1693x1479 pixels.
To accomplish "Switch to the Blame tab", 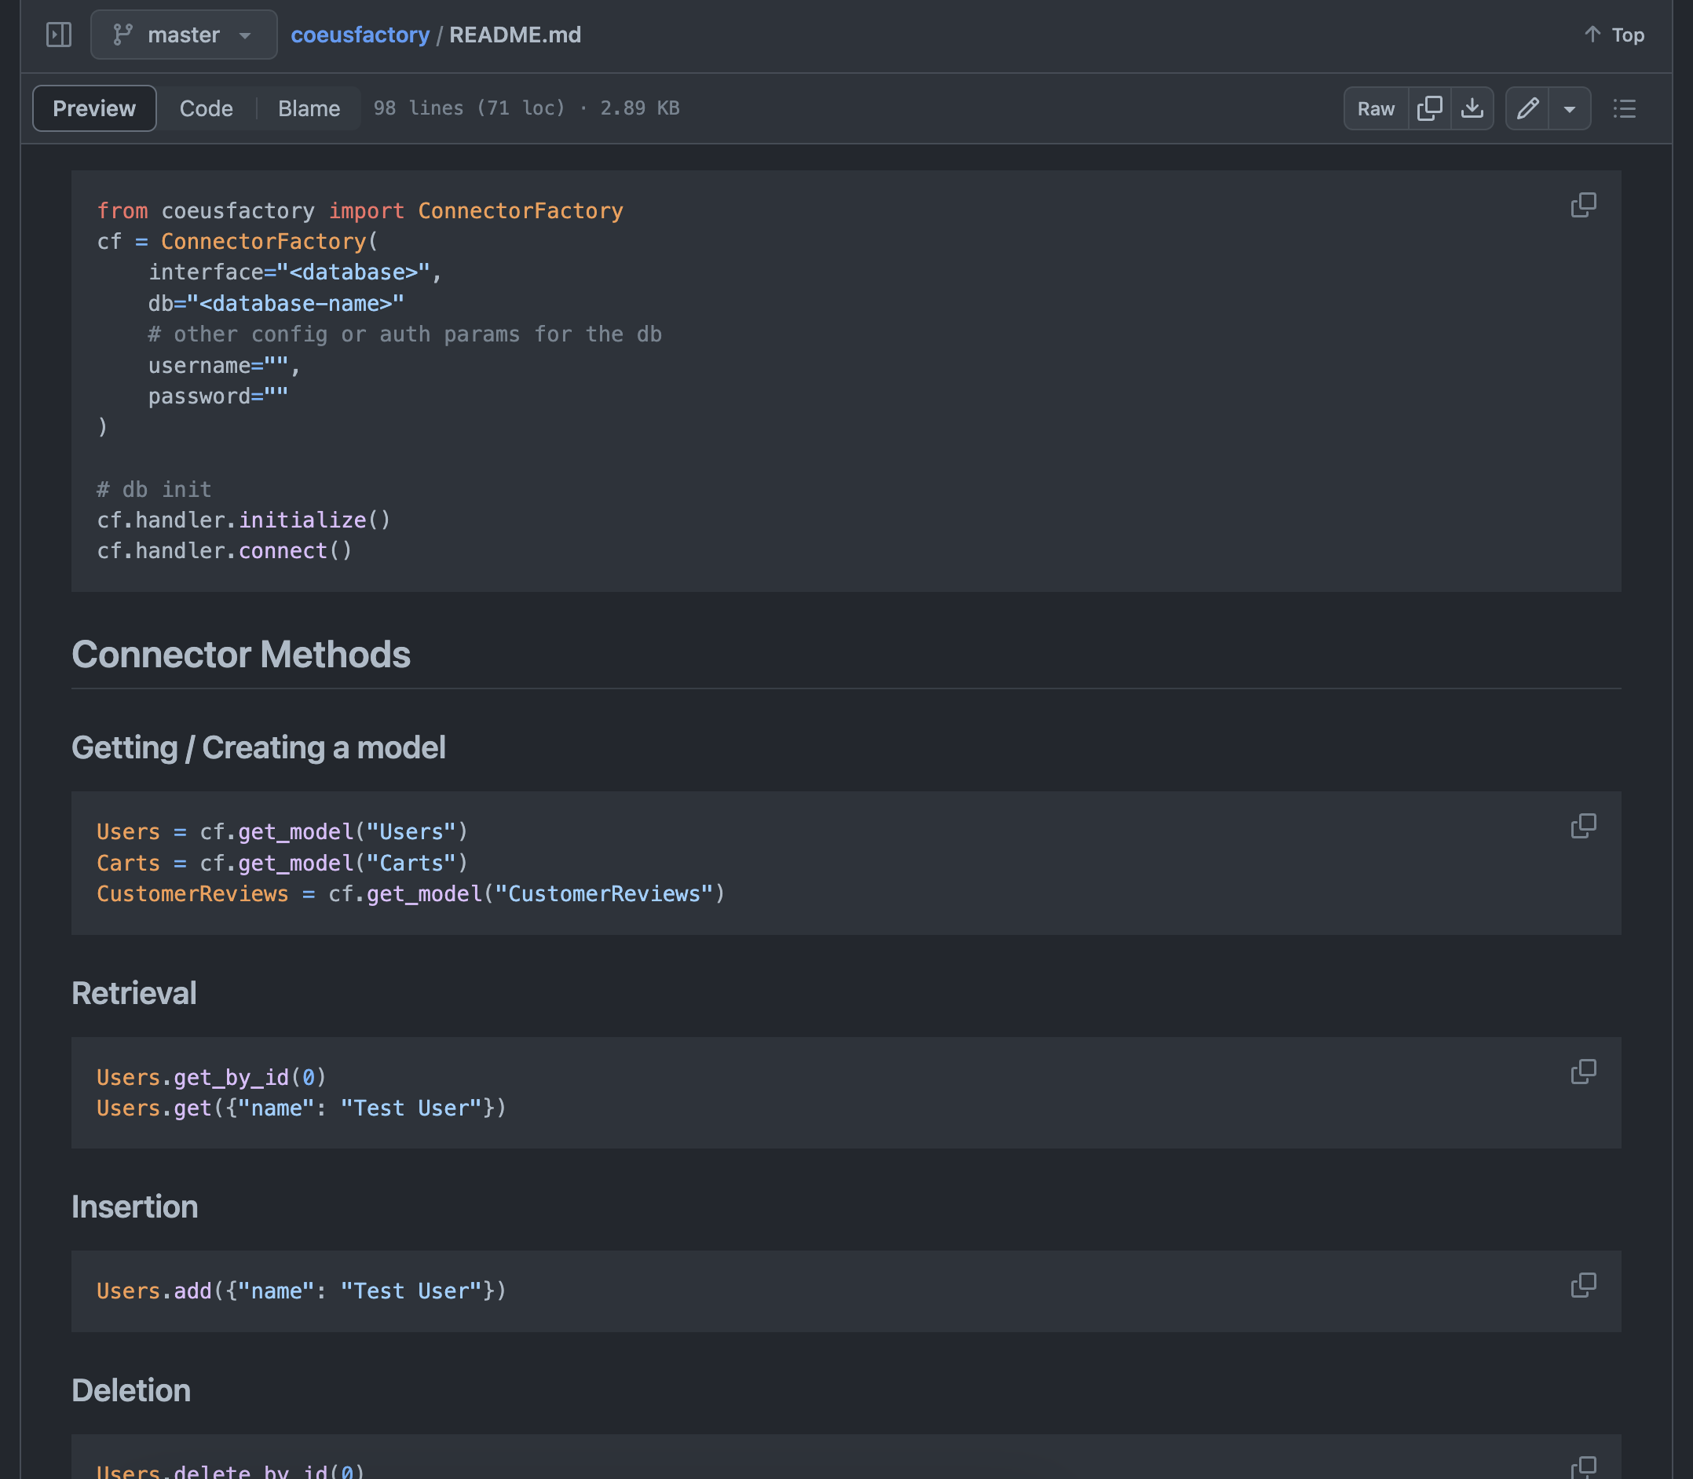I will click(309, 108).
